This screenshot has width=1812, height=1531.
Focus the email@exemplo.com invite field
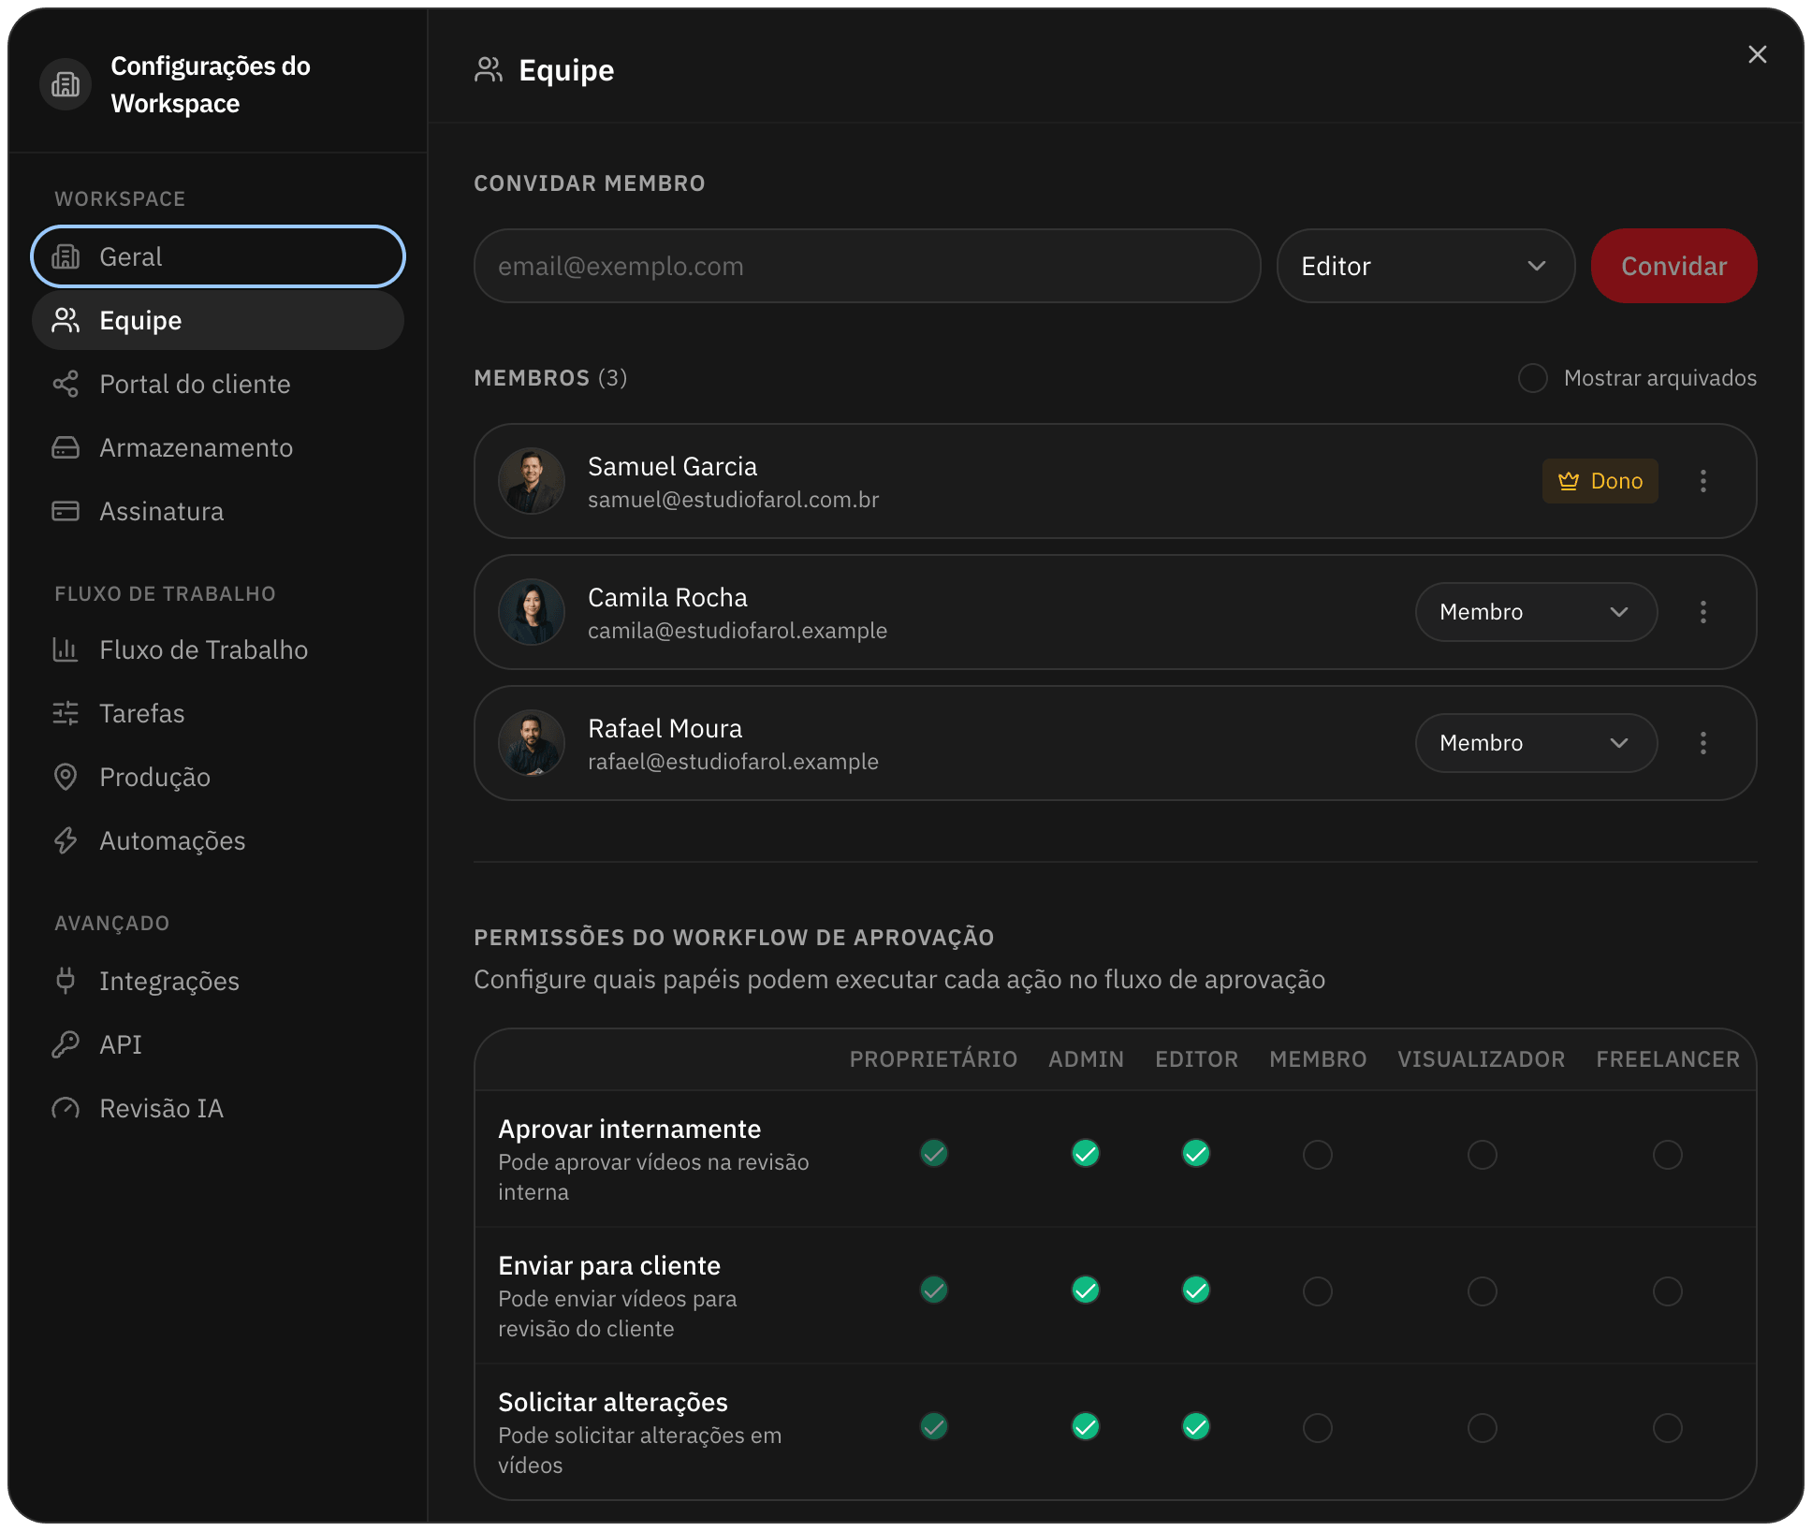tap(868, 266)
